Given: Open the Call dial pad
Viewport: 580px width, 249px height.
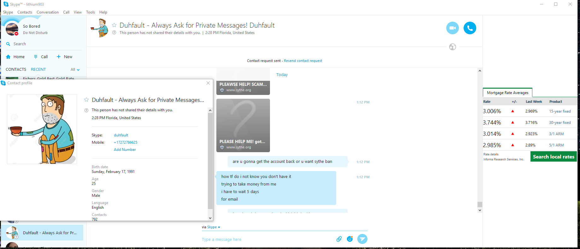Looking at the screenshot, I should point(41,57).
